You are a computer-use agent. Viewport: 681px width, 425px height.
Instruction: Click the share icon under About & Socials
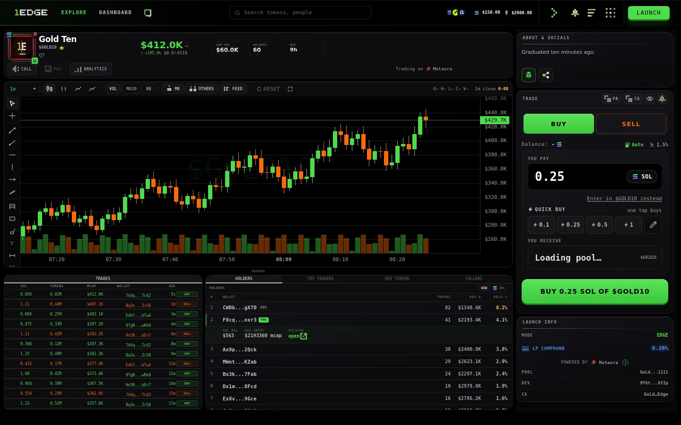pyautogui.click(x=546, y=75)
